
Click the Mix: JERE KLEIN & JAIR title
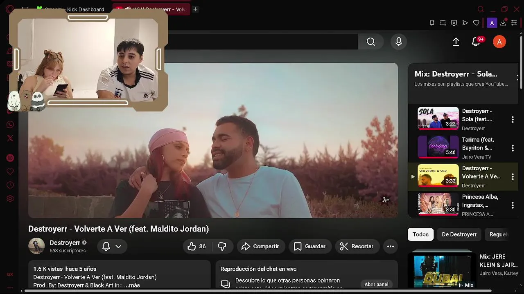tap(499, 261)
